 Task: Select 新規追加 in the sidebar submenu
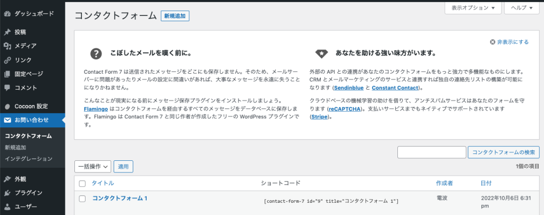[x=15, y=148]
